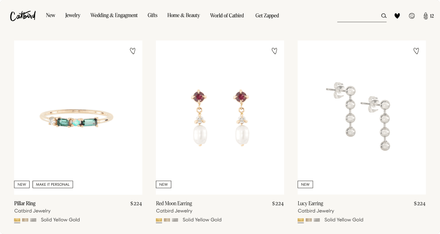This screenshot has height=234, width=440.
Task: Open the Wedding & Engagment menu
Action: coord(114,15)
